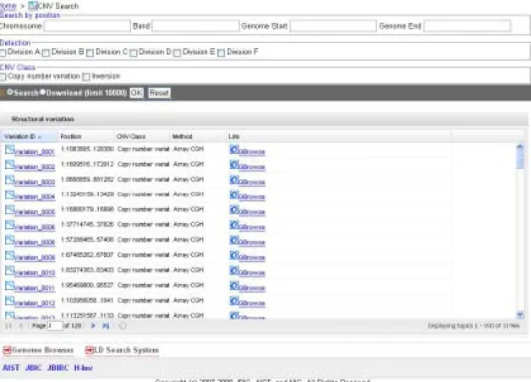
Task: Click the CNV Search breadcrumb icon
Action: pyautogui.click(x=32, y=6)
